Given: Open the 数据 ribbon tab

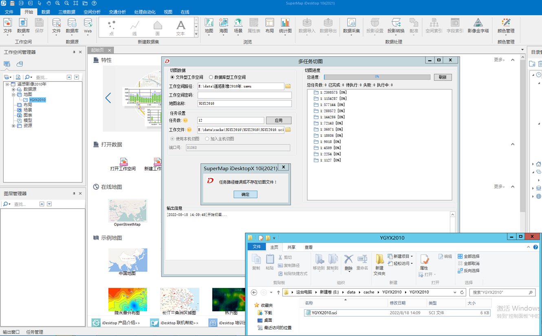Looking at the screenshot, I should [x=46, y=12].
